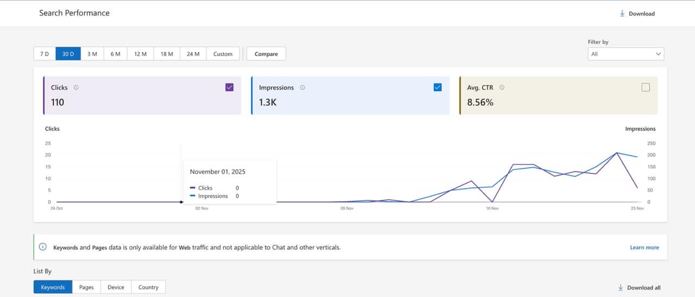The image size is (695, 297).
Task: Choose the 12 M time range
Action: 141,54
